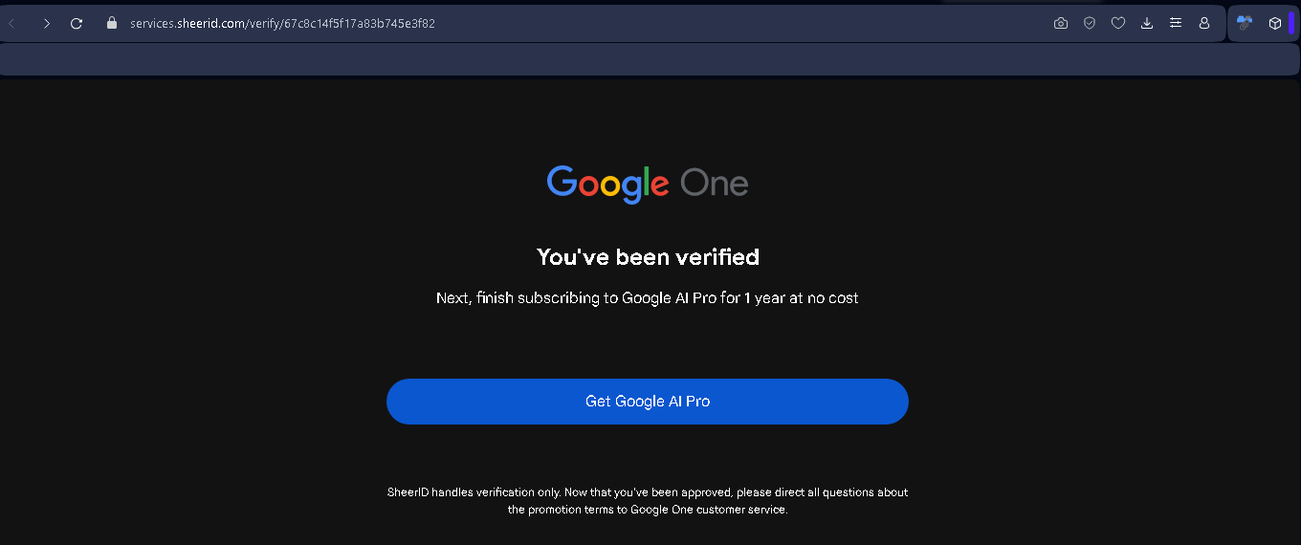Click the browser back arrow
The image size is (1301, 545).
point(11,23)
